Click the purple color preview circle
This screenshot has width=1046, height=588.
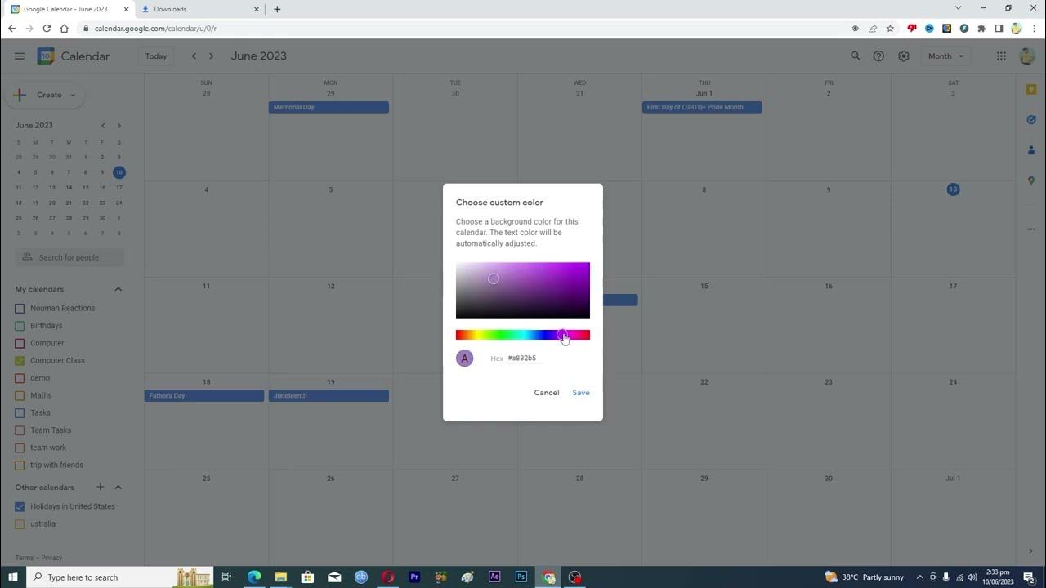(465, 359)
